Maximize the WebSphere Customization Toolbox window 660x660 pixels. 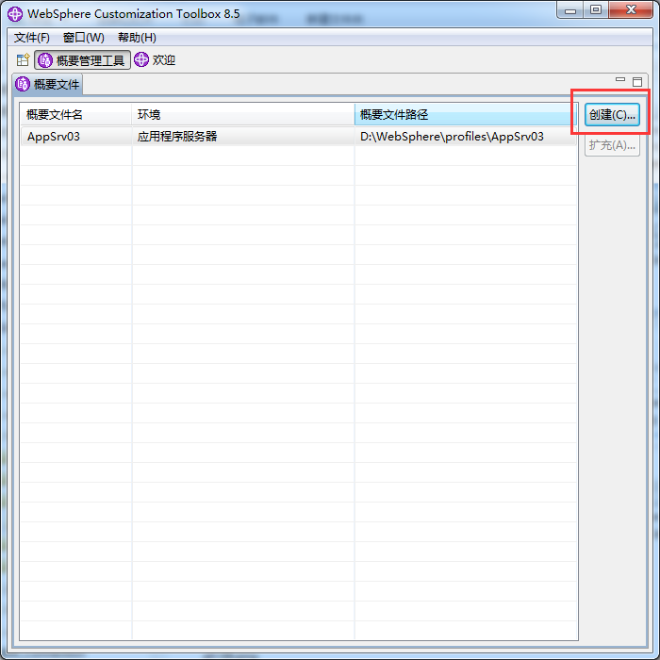click(x=596, y=10)
